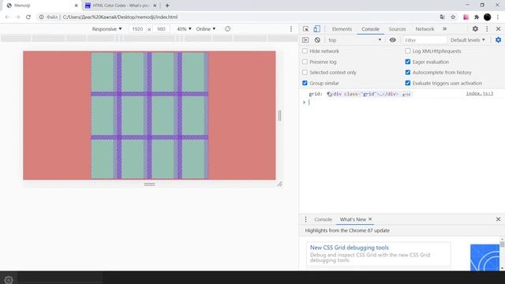The width and height of the screenshot is (505, 284).
Task: Check Preserve log
Action: pyautogui.click(x=305, y=62)
